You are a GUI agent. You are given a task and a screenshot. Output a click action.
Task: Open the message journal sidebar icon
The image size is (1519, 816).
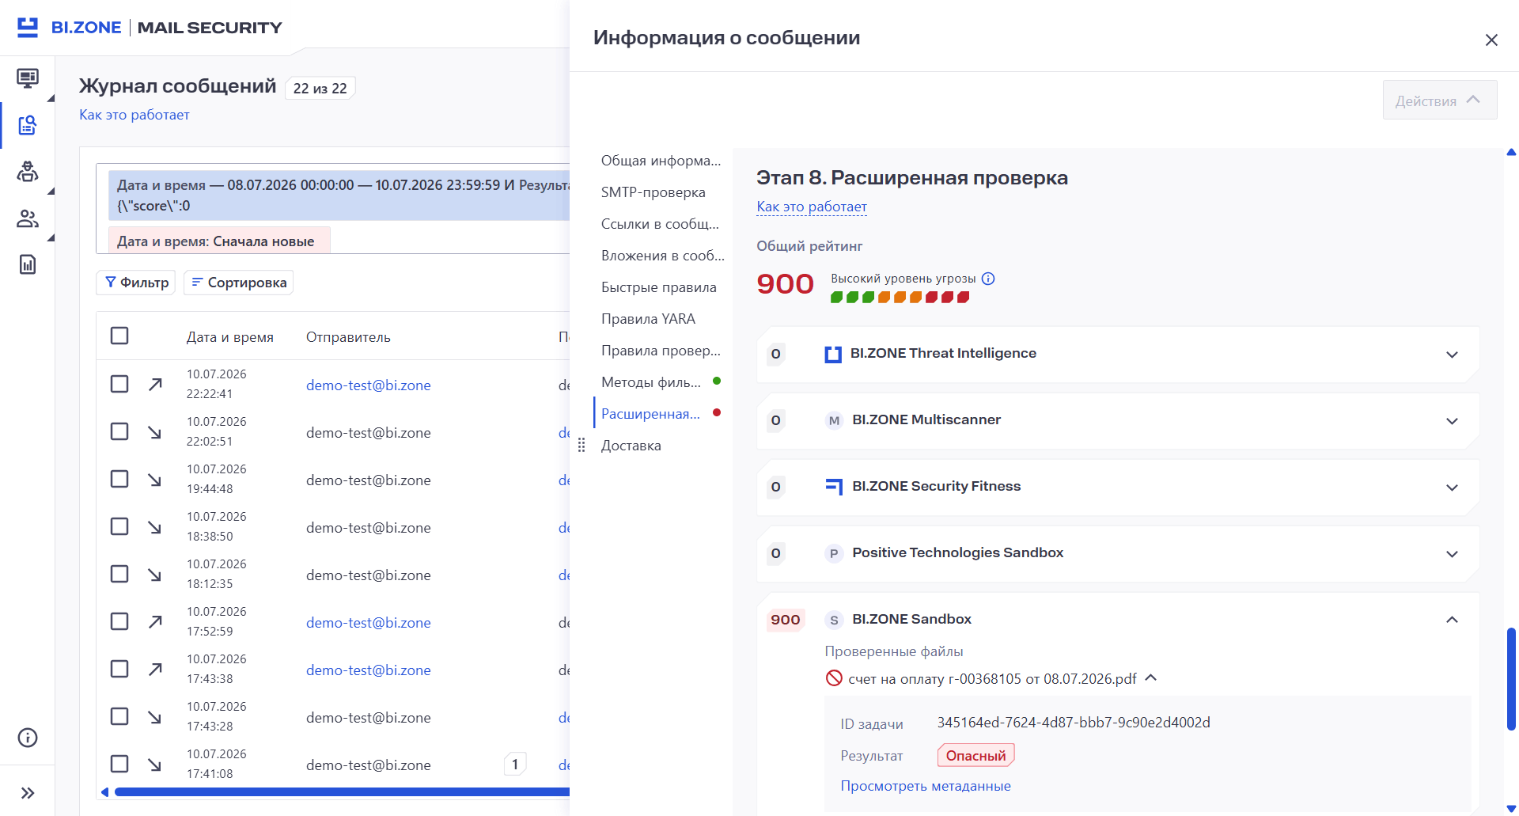pos(28,125)
